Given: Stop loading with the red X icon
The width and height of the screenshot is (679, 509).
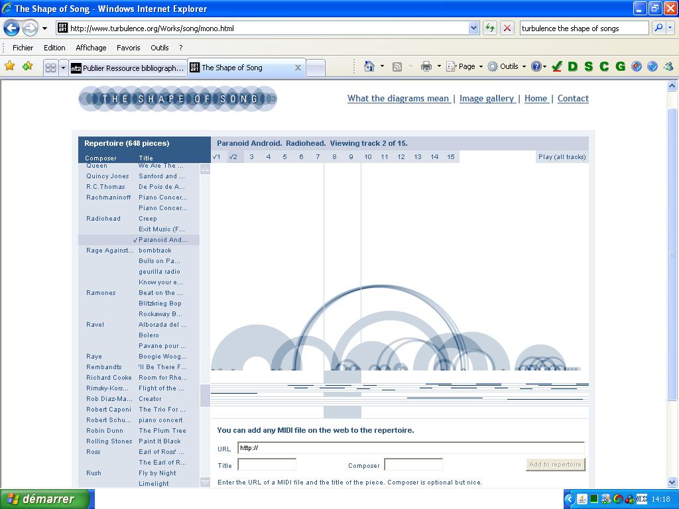Looking at the screenshot, I should pos(507,28).
